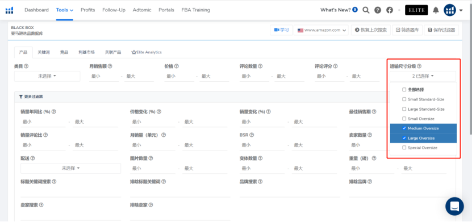Open the FBA Training menu item

pyautogui.click(x=195, y=10)
